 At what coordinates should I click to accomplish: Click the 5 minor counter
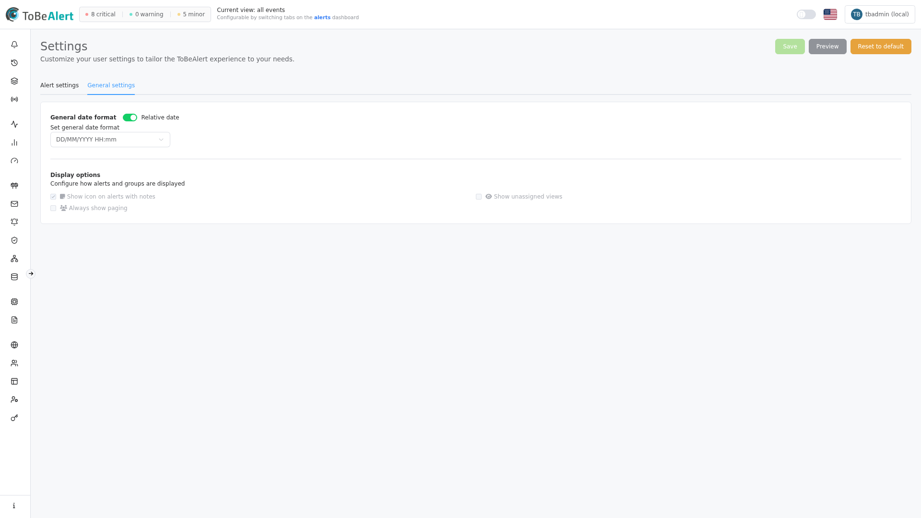[191, 14]
